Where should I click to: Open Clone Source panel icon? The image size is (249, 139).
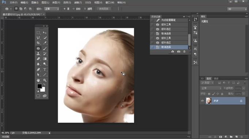(195, 40)
